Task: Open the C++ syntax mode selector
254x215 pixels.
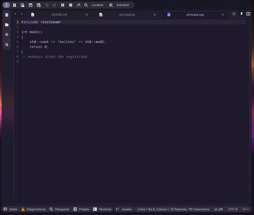Action: point(245,209)
